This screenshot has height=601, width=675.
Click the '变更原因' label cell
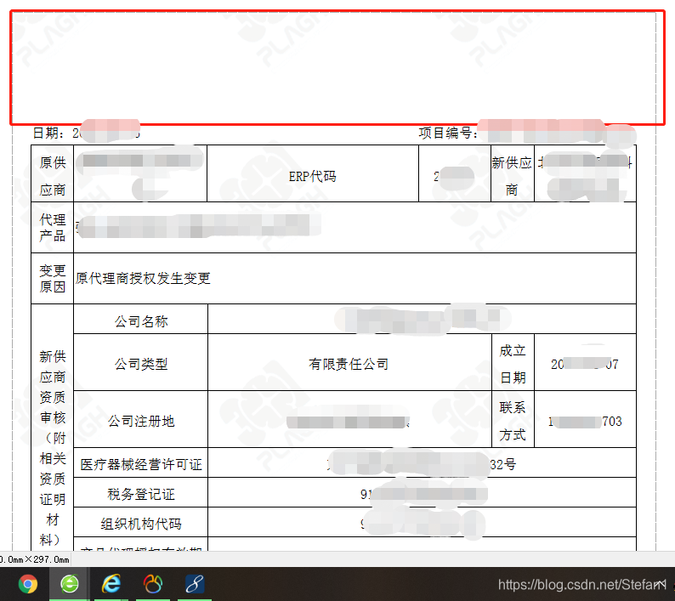53,278
